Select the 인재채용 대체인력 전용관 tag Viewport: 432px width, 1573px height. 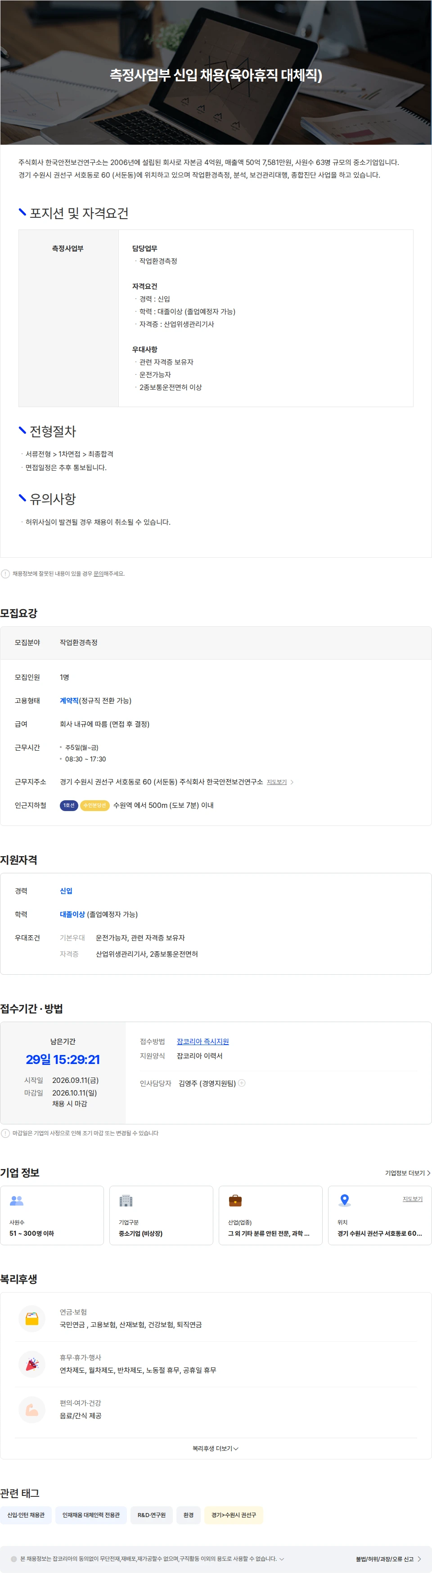point(91,1514)
